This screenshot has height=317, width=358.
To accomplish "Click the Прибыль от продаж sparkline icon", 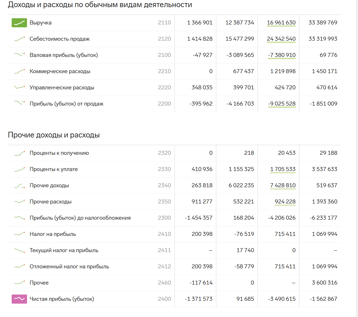I will (x=19, y=104).
